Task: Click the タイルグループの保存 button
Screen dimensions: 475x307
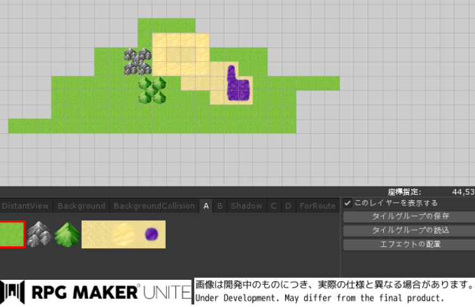Action: pyautogui.click(x=410, y=217)
